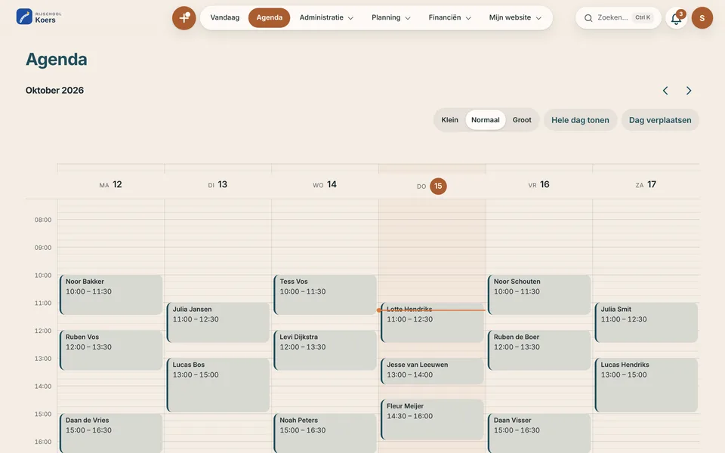
Task: Select the MA 12 day header
Action: [110, 184]
